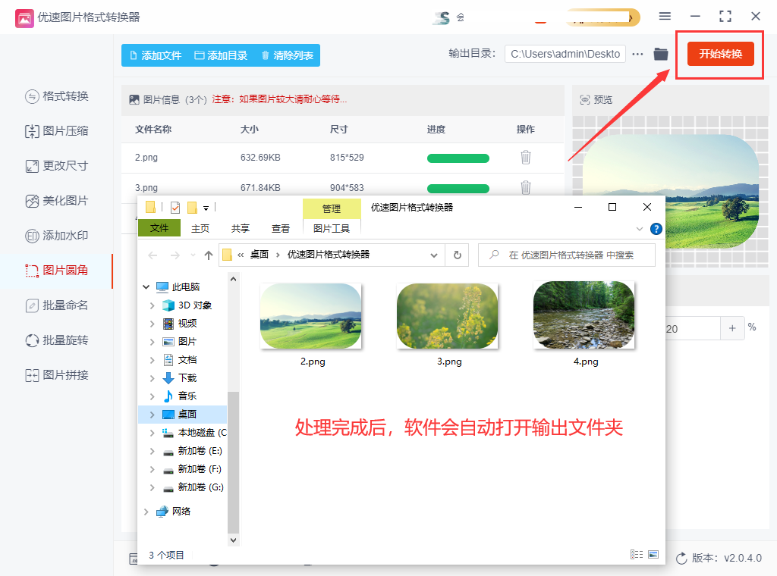Open the 格式转换 format conversion module
This screenshot has height=576, width=777.
(x=56, y=96)
